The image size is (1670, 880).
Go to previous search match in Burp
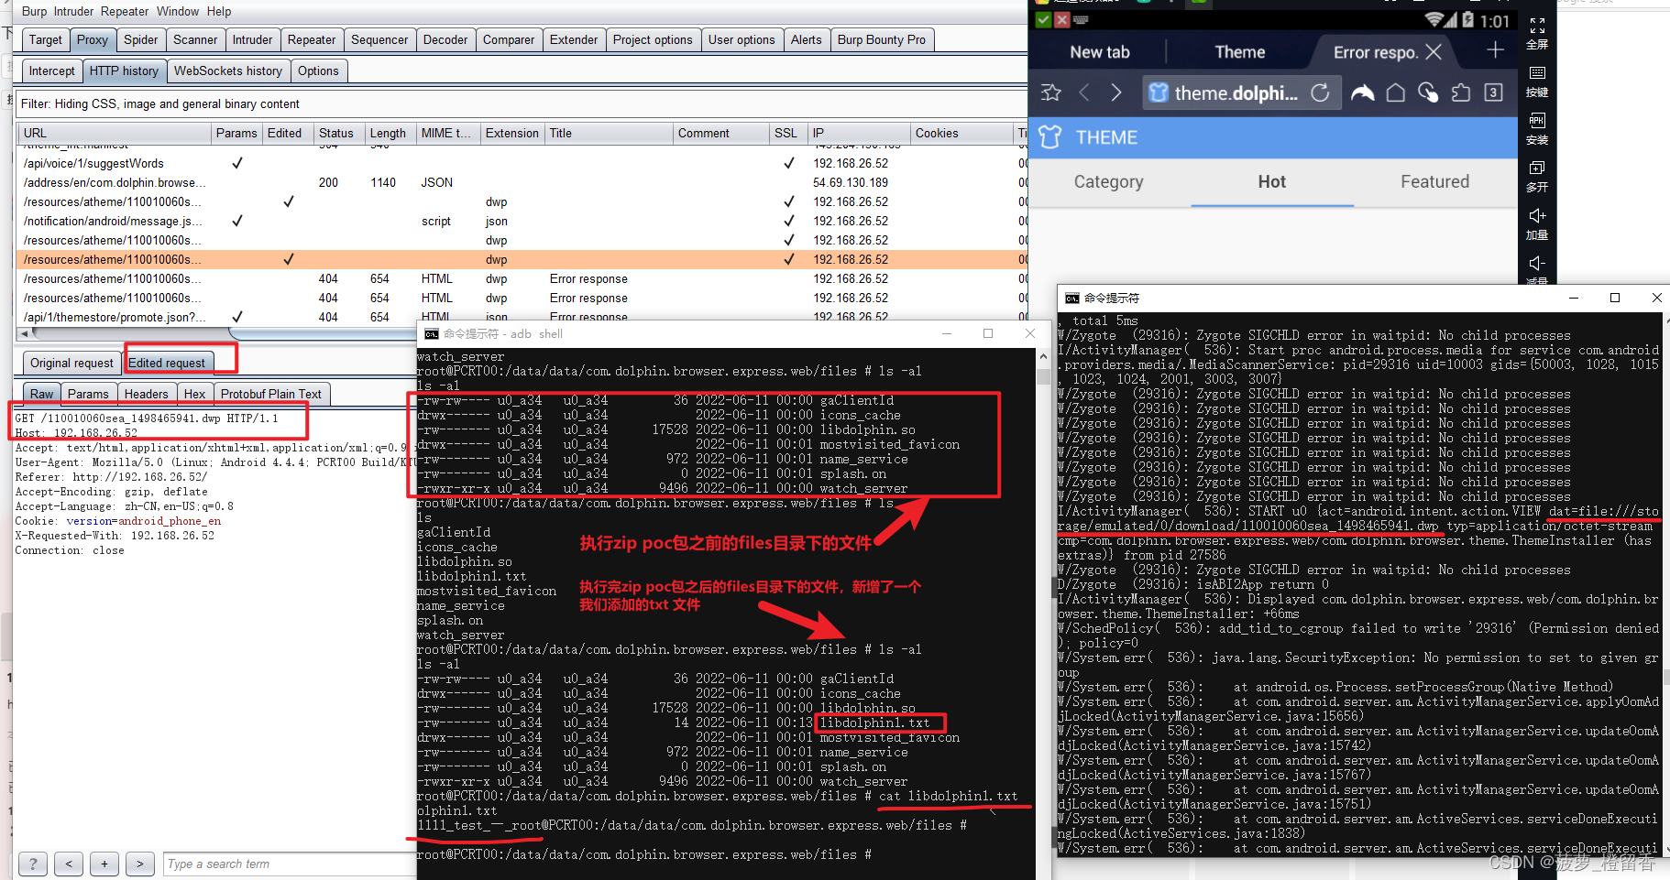pyautogui.click(x=68, y=864)
